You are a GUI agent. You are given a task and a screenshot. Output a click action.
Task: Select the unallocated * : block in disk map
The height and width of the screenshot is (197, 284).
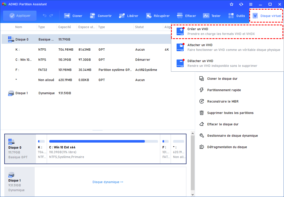tap(178, 149)
